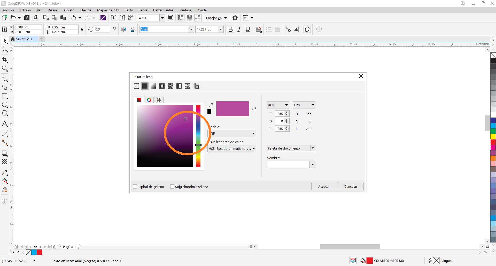Select the Texture fill icon
496x266 pixels.
pyautogui.click(x=188, y=86)
